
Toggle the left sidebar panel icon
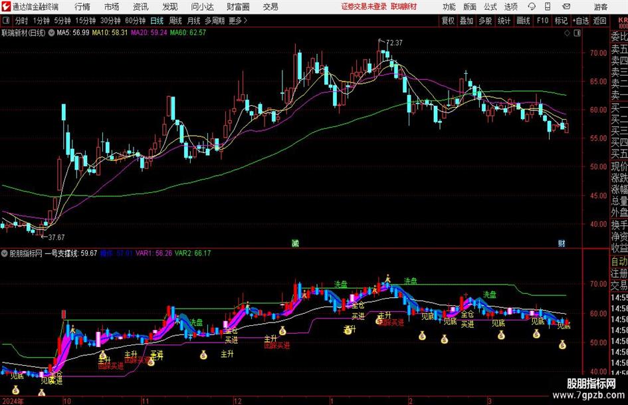point(5,21)
